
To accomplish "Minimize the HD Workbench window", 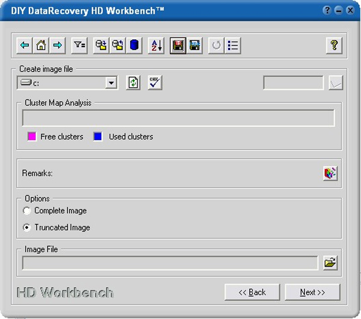I will pyautogui.click(x=338, y=10).
